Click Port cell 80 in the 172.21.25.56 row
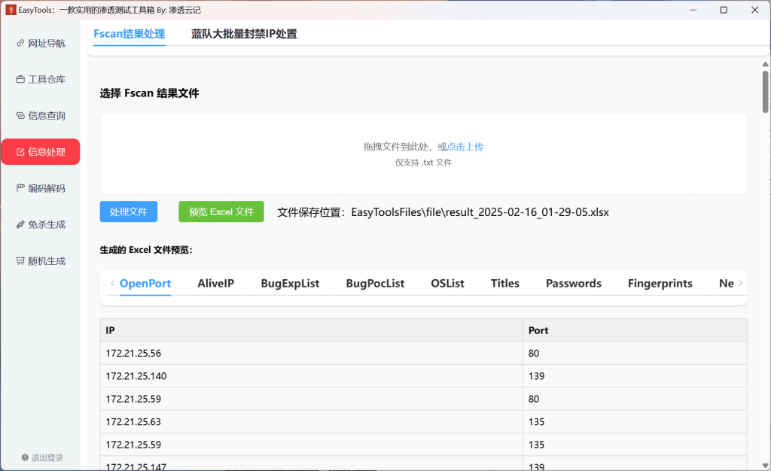This screenshot has height=471, width=771. pyautogui.click(x=635, y=353)
